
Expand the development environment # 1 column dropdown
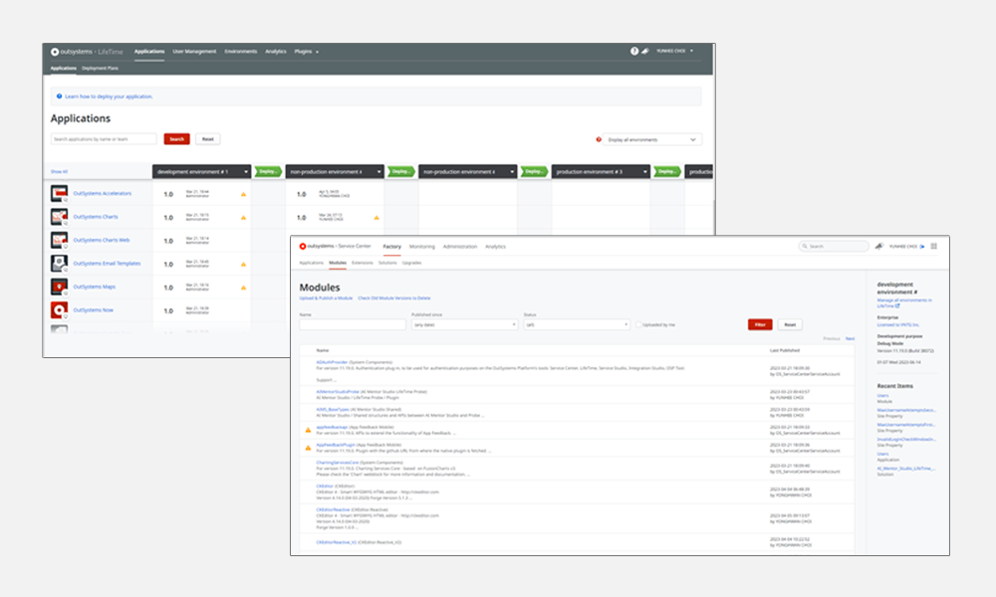(x=246, y=172)
